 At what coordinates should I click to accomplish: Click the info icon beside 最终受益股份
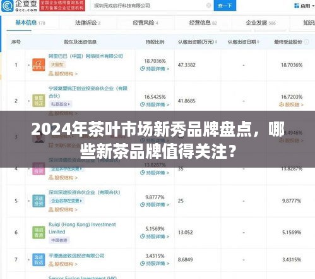[306, 42]
